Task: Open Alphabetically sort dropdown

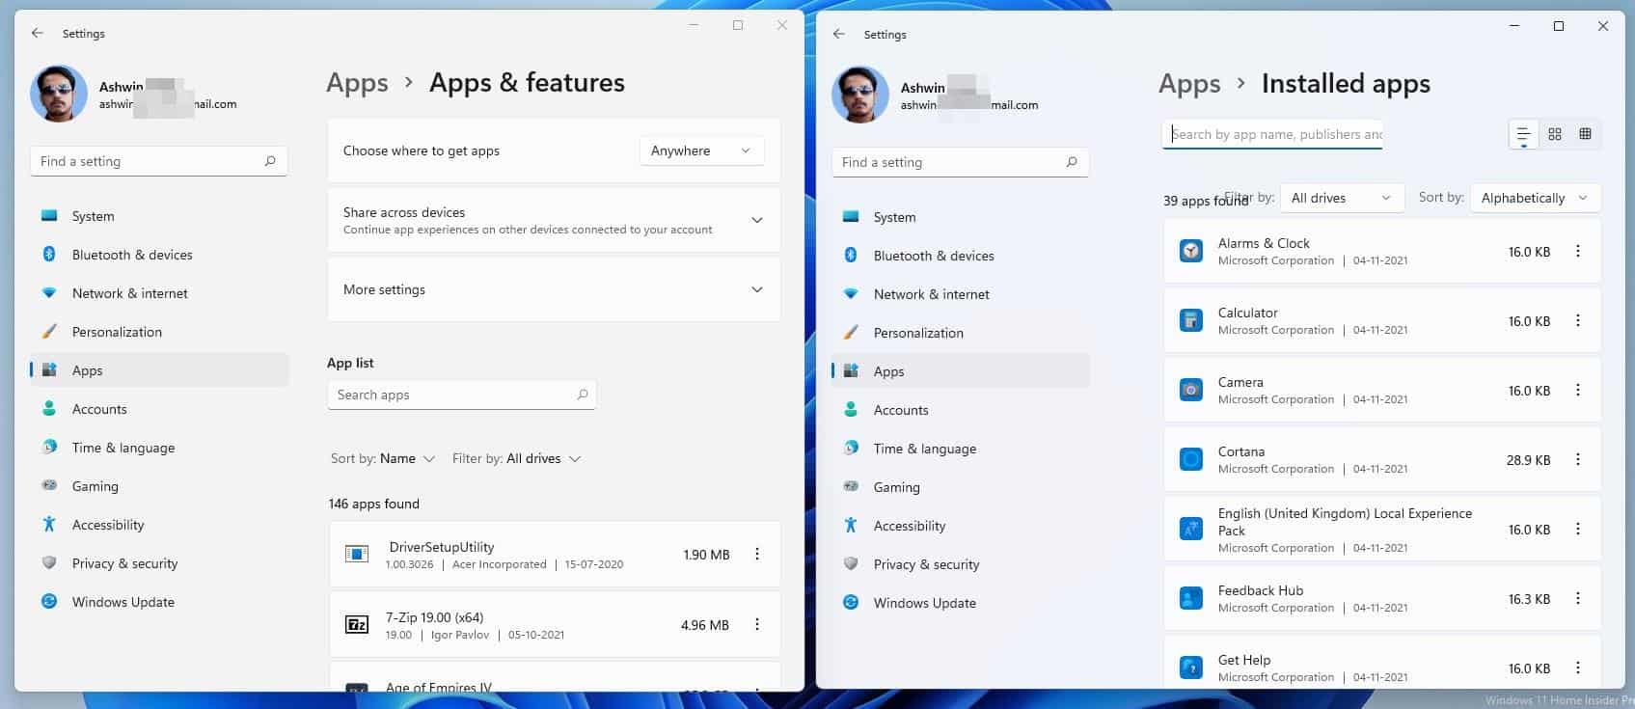Action: [1535, 198]
